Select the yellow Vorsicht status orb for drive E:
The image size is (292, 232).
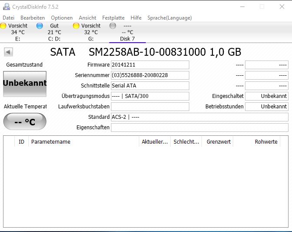coord(3,26)
